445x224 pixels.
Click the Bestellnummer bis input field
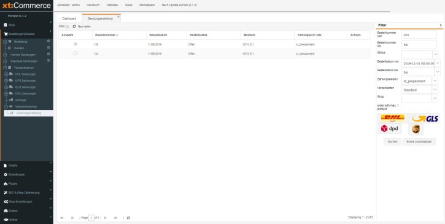(419, 44)
